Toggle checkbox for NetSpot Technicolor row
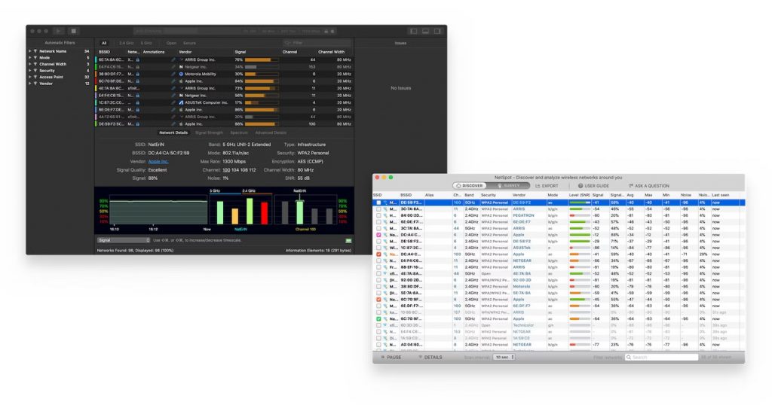 click(x=378, y=325)
